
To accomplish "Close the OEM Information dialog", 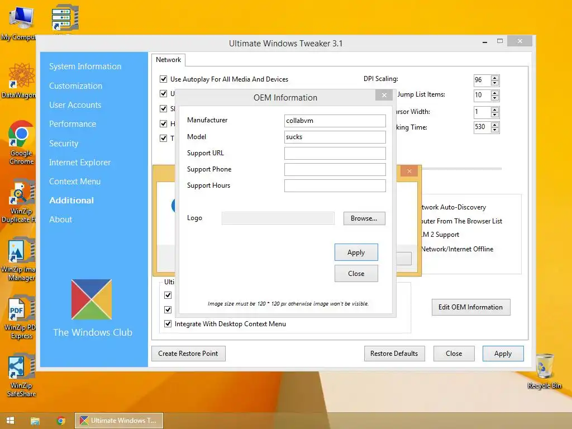I will (384, 95).
